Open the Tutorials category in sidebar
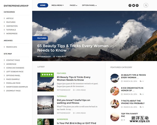 point(11,30)
